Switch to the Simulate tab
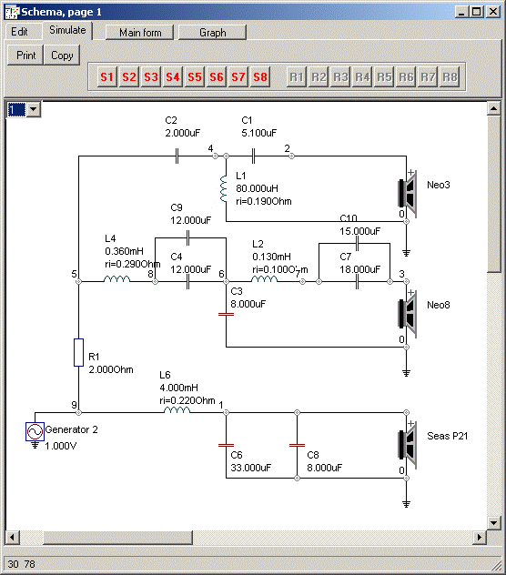This screenshot has height=575, width=506. point(67,30)
